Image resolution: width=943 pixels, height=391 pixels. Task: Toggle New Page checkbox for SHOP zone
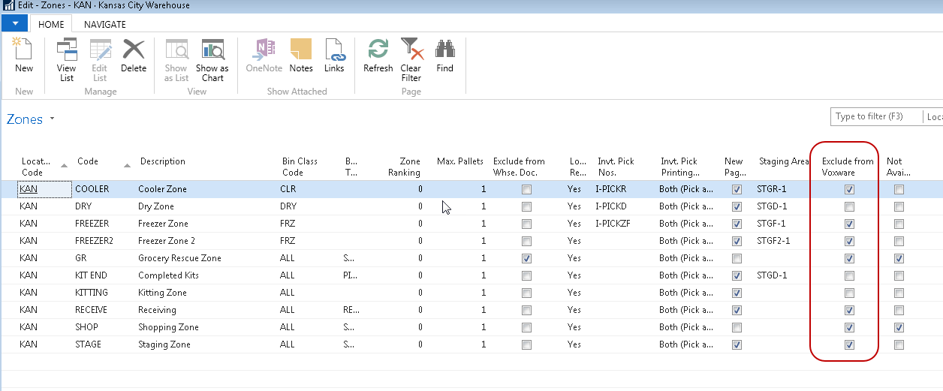click(x=737, y=327)
